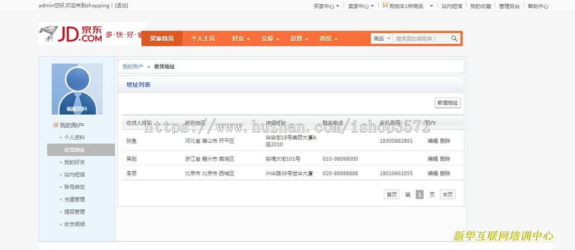575x250 pixels.
Task: Go to 个人主页 tab
Action: pyautogui.click(x=203, y=38)
